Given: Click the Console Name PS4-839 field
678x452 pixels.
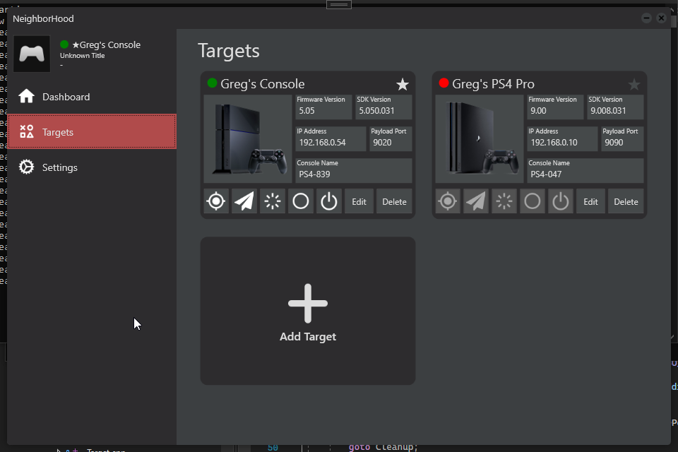Looking at the screenshot, I should 354,170.
